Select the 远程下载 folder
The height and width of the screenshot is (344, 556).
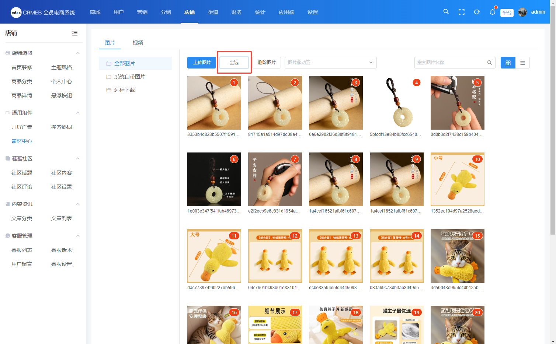(135, 90)
